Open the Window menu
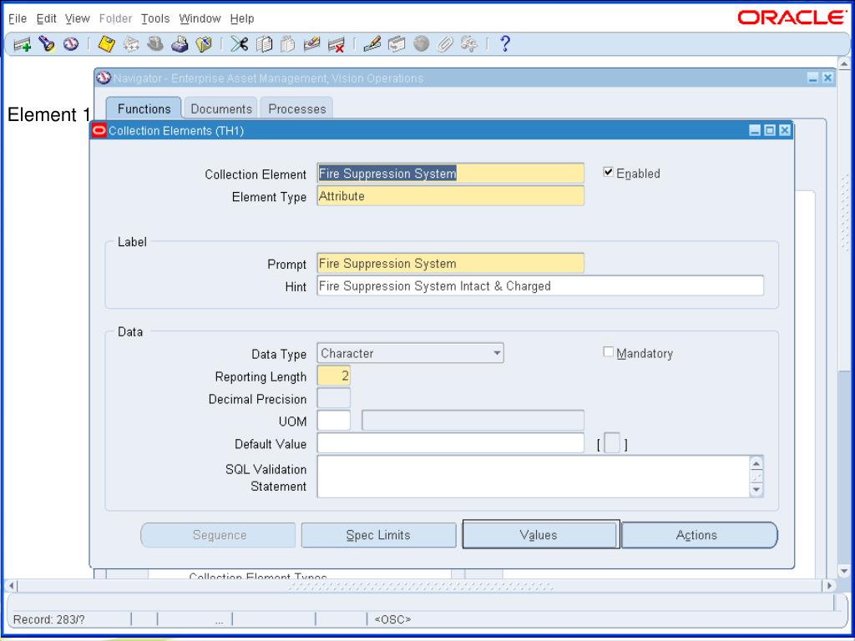This screenshot has width=855, height=641. point(200,18)
